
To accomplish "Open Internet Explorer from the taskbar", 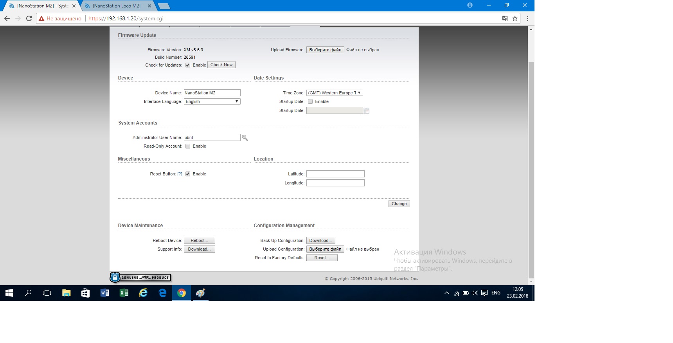I will (x=143, y=293).
